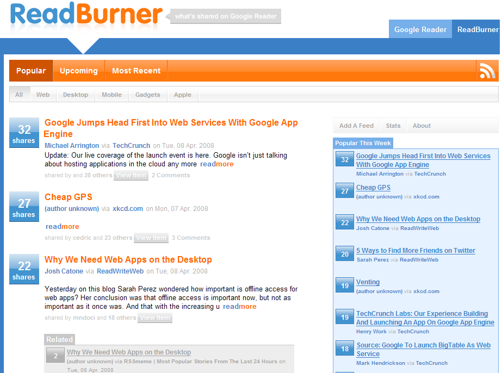Filter by the Mobile category
The image size is (502, 373).
point(111,95)
